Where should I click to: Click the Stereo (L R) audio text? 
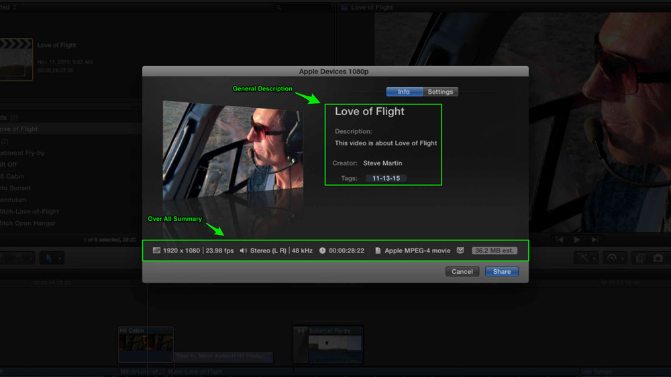(x=268, y=250)
